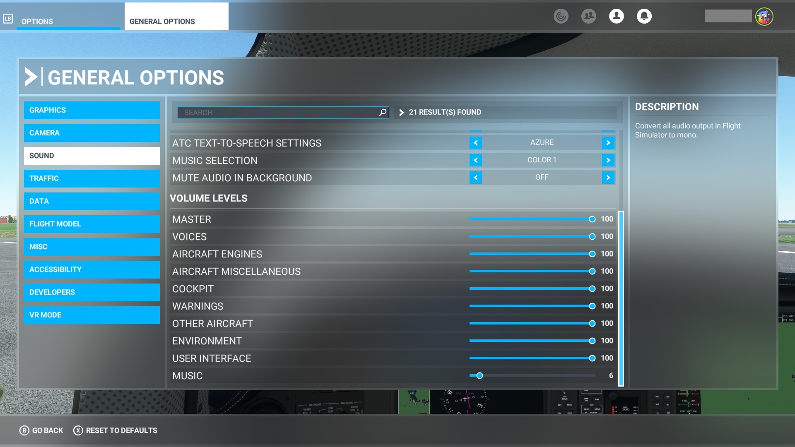Open TRAFFIC settings panel
The image size is (795, 447).
tap(92, 178)
